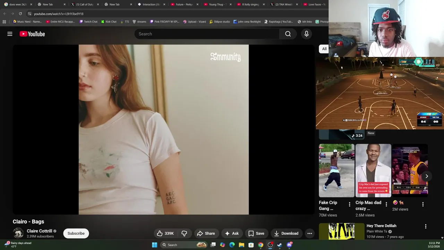Open Kick Chat bookmark

pyautogui.click(x=109, y=22)
